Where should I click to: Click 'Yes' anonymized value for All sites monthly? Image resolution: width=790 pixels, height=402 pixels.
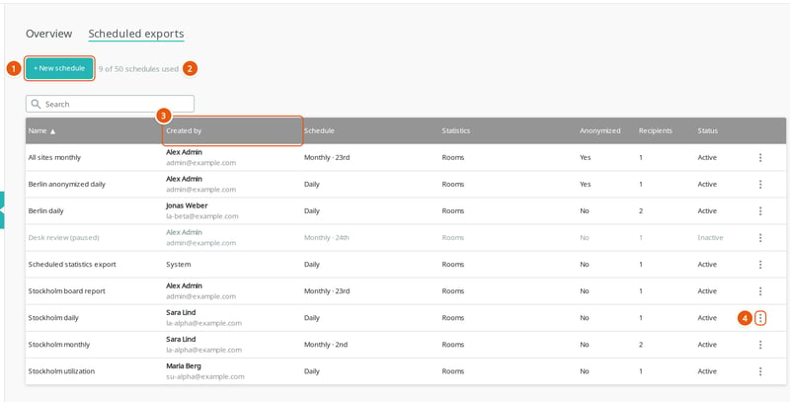coord(585,158)
